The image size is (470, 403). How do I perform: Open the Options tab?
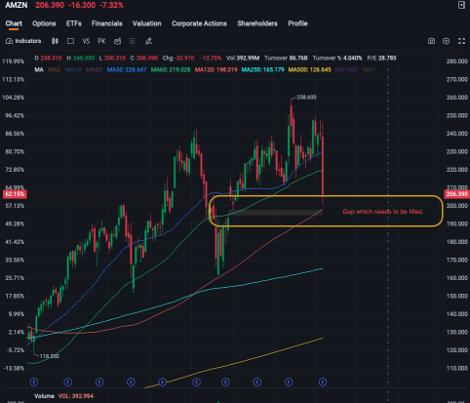(x=44, y=23)
